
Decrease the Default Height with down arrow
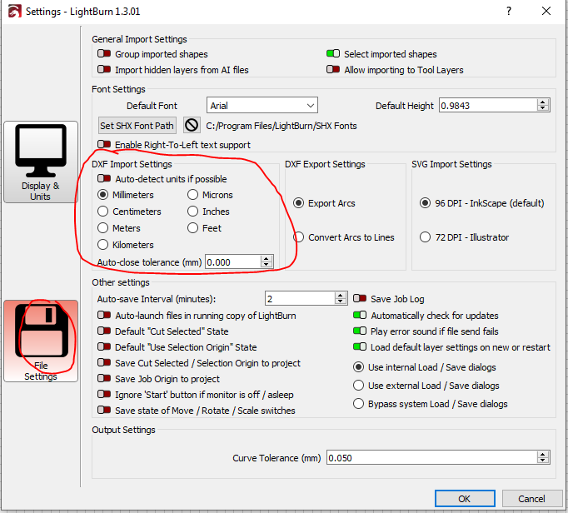coord(543,109)
